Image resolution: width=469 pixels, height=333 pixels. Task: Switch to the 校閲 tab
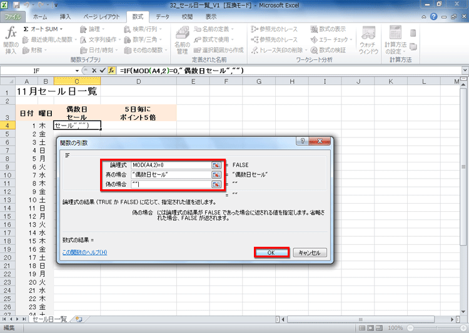click(x=187, y=17)
